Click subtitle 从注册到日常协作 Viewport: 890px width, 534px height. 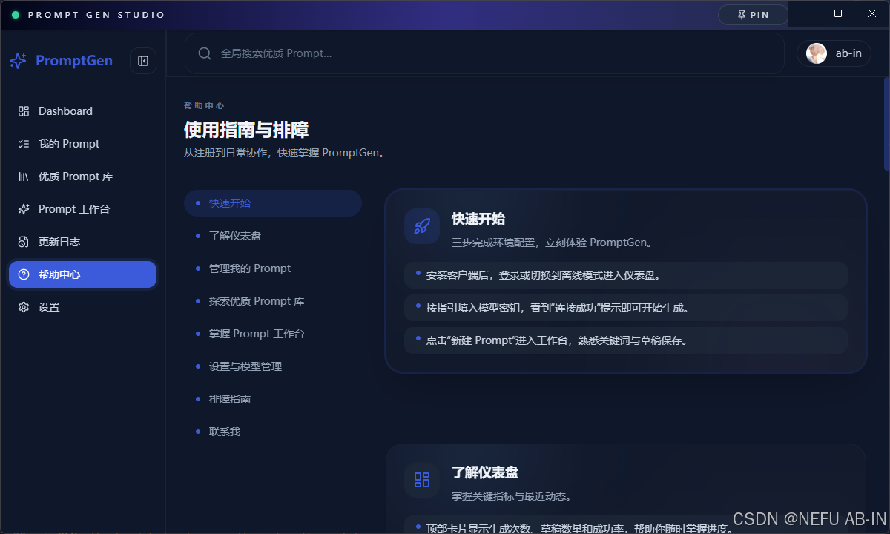pyautogui.click(x=284, y=154)
